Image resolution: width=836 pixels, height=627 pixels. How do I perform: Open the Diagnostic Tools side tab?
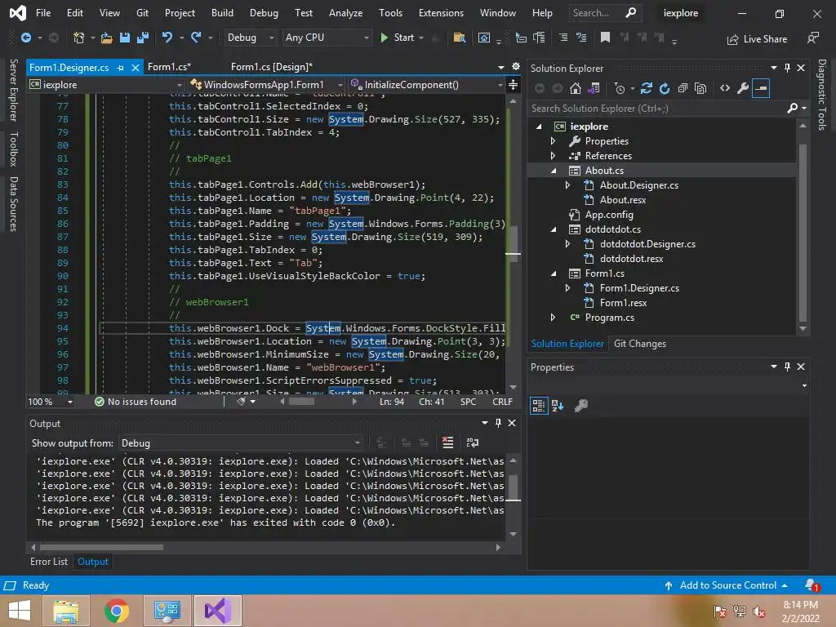(822, 95)
